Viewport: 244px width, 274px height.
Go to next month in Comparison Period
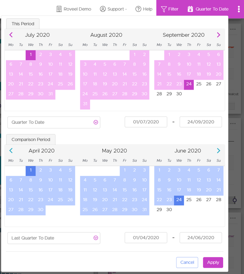[x=219, y=151]
